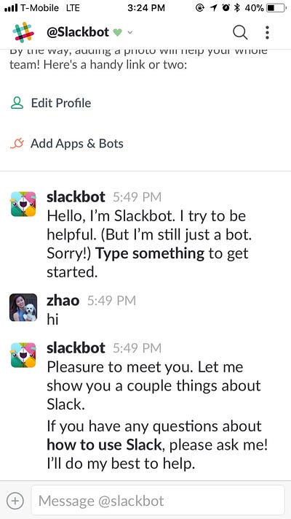Expand the @Slackbot title dropdown chevron

(130, 32)
